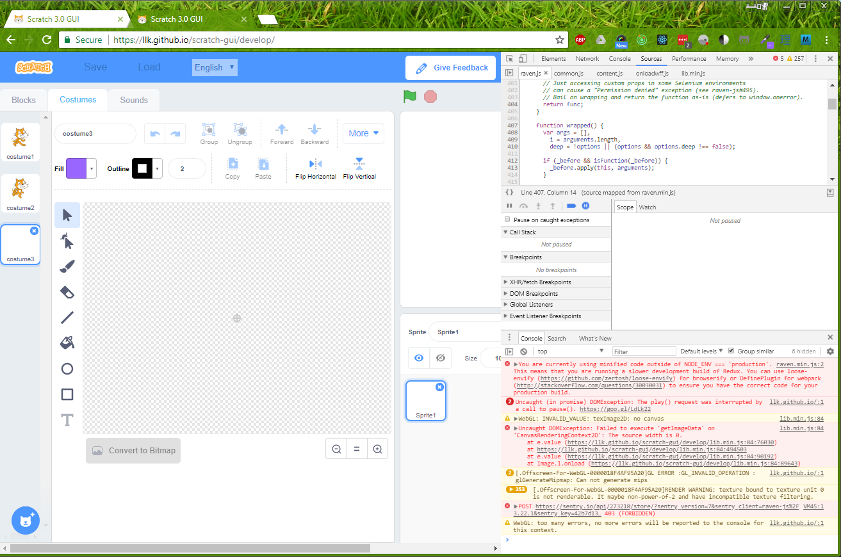
Task: Select the Eraser tool
Action: point(67,292)
